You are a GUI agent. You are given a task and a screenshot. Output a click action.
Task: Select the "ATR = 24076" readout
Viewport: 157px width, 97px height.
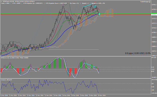16,3
